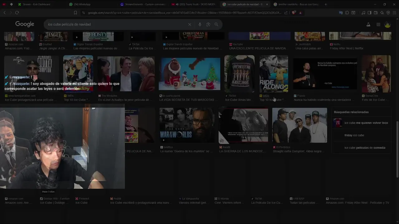The height and width of the screenshot is (224, 399).
Task: Open the Pinterest 'Ice Cube' result
Action: (81, 203)
